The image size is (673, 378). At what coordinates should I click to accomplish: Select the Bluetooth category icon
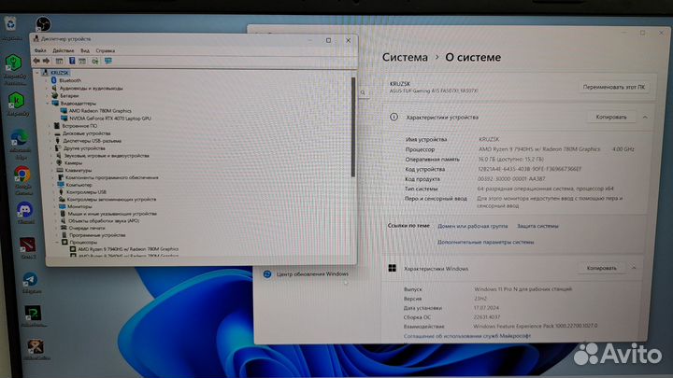(x=53, y=80)
